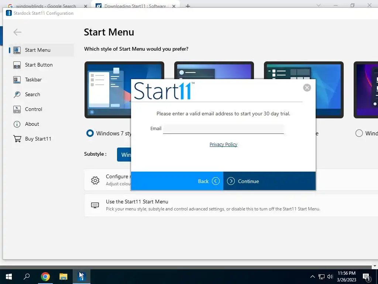Select the purple fourth style thumbnail
The height and width of the screenshot is (284, 378).
click(x=366, y=89)
